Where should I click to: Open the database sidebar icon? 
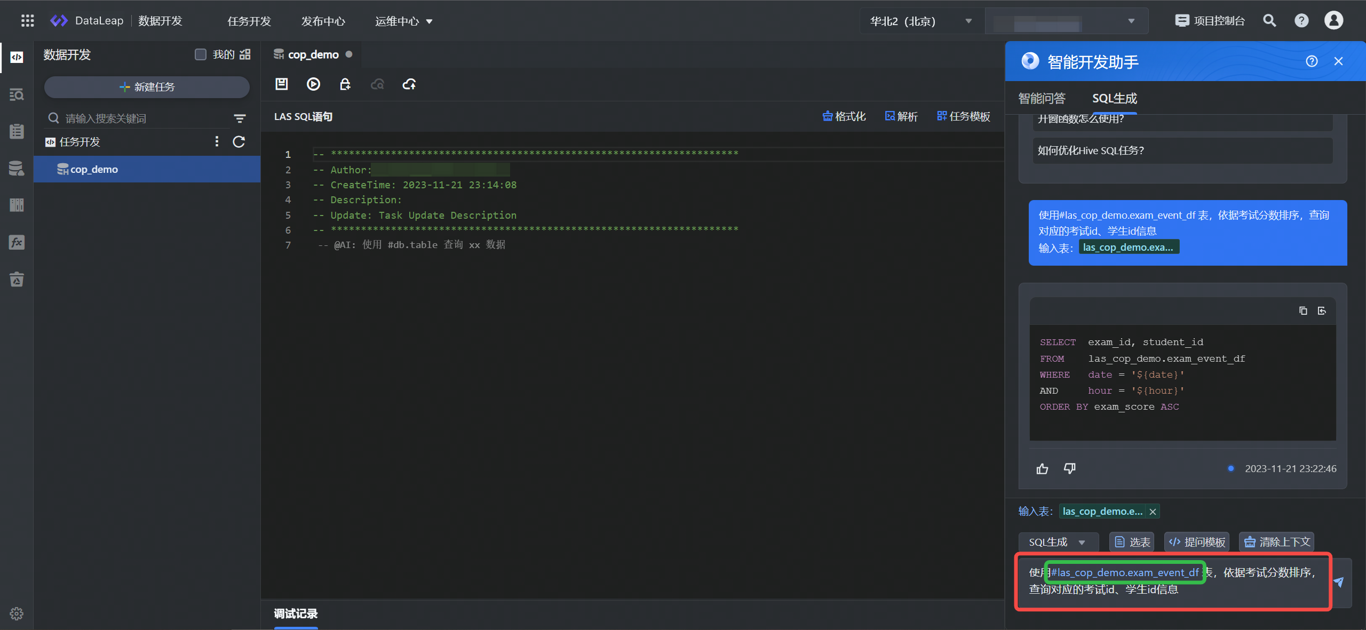[17, 168]
